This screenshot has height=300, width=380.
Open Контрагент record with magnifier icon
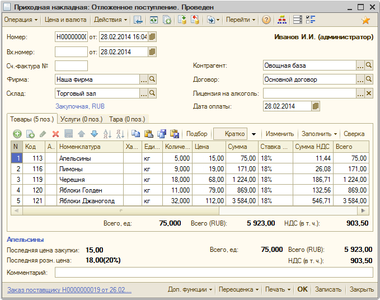369,65
